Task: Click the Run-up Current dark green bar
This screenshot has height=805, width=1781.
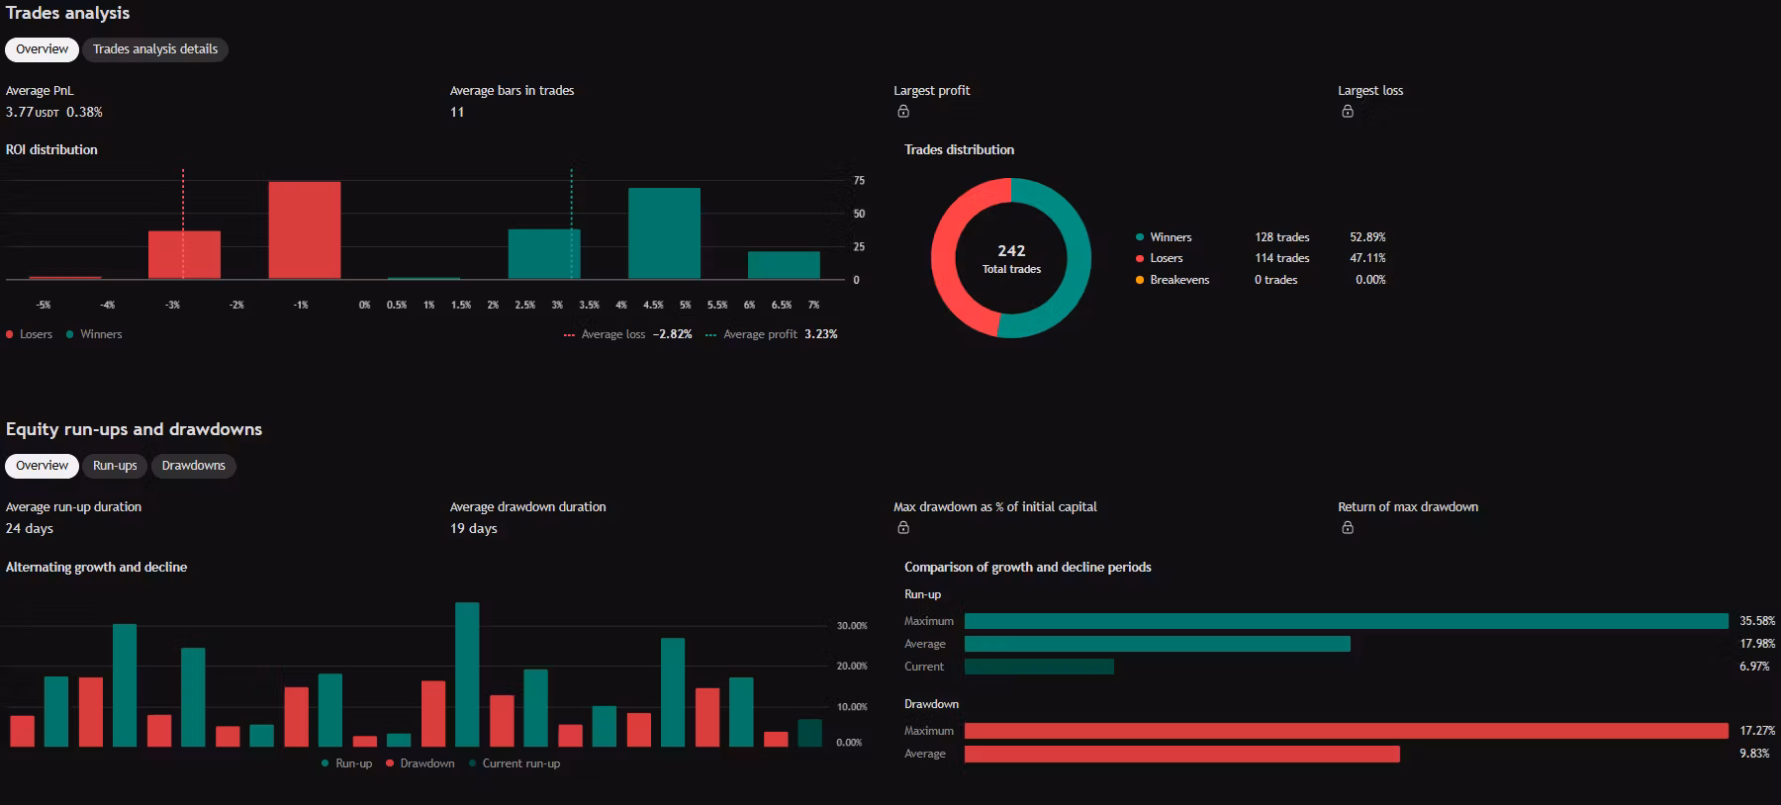Action: pos(1039,667)
